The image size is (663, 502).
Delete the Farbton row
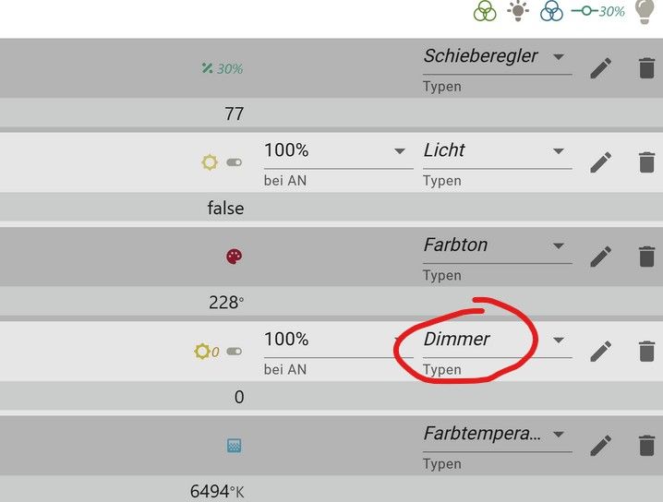click(x=646, y=257)
